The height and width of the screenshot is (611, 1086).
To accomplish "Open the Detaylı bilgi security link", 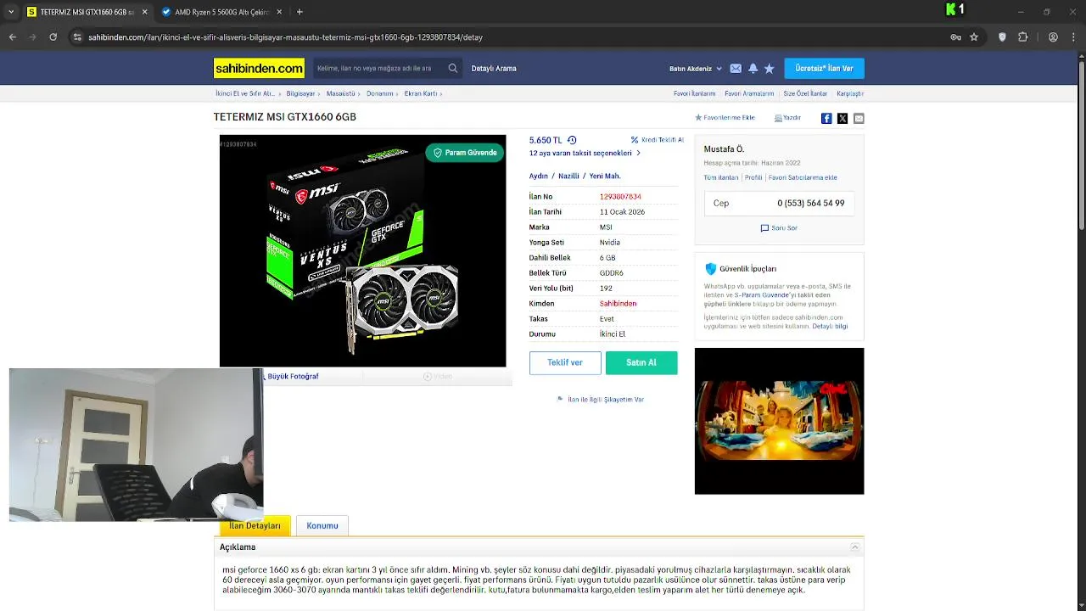I will click(x=830, y=326).
